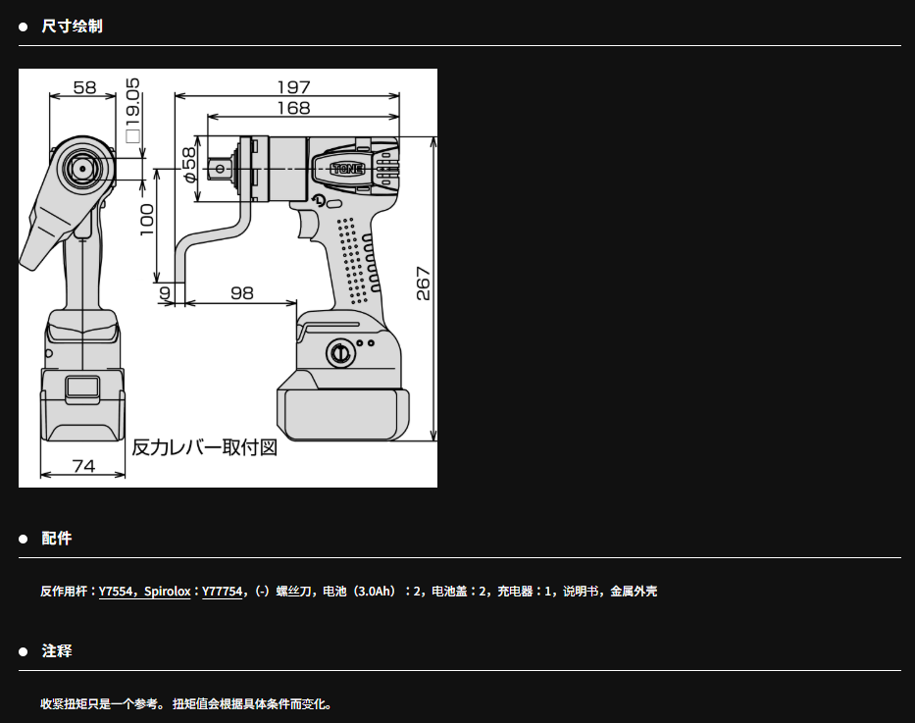The image size is (915, 723).
Task: Click the 尺寸绘制 section heading
Action: coord(72,26)
